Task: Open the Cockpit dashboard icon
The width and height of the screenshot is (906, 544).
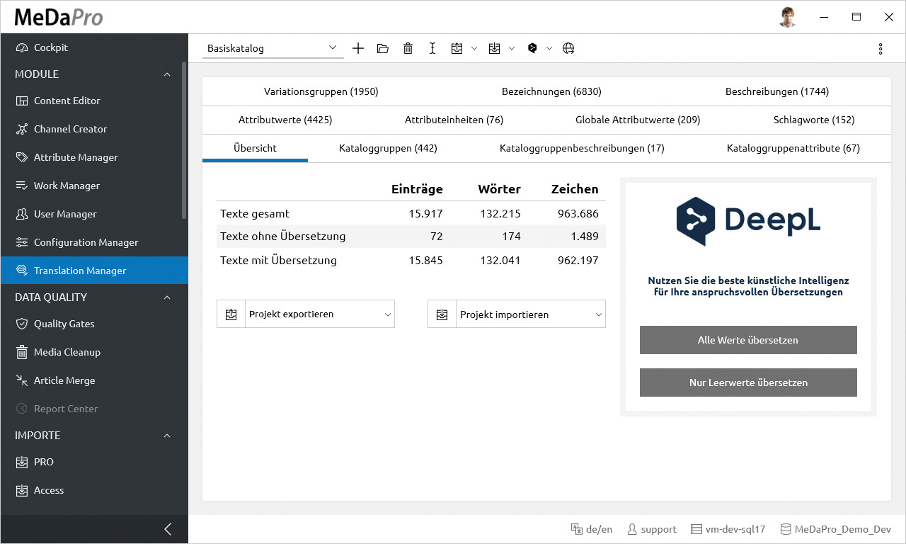Action: pyautogui.click(x=21, y=47)
